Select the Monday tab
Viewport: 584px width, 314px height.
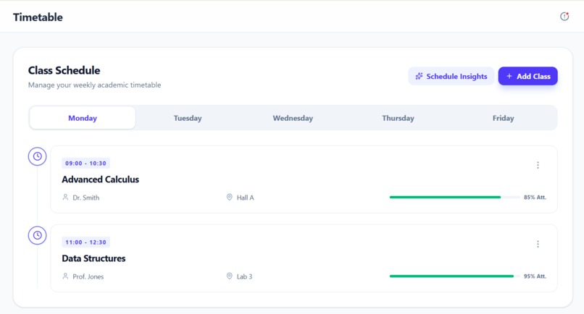coord(83,118)
